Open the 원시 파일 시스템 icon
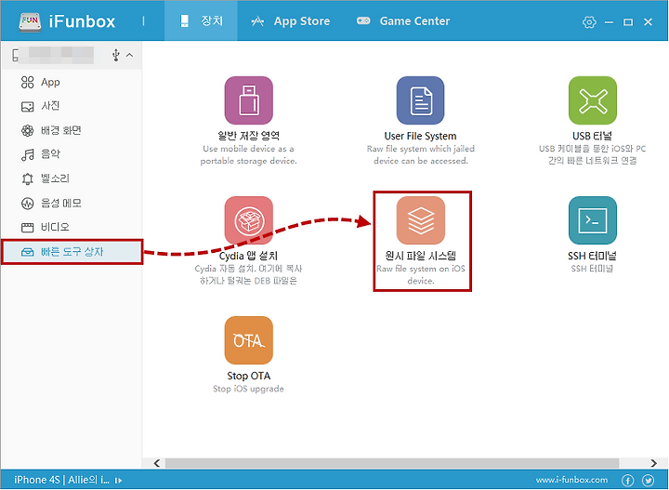Screen dimensions: 669x490 (x=420, y=220)
